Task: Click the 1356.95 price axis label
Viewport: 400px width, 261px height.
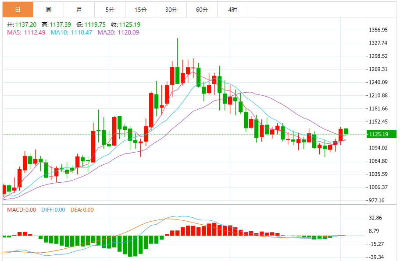Action: pyautogui.click(x=378, y=30)
